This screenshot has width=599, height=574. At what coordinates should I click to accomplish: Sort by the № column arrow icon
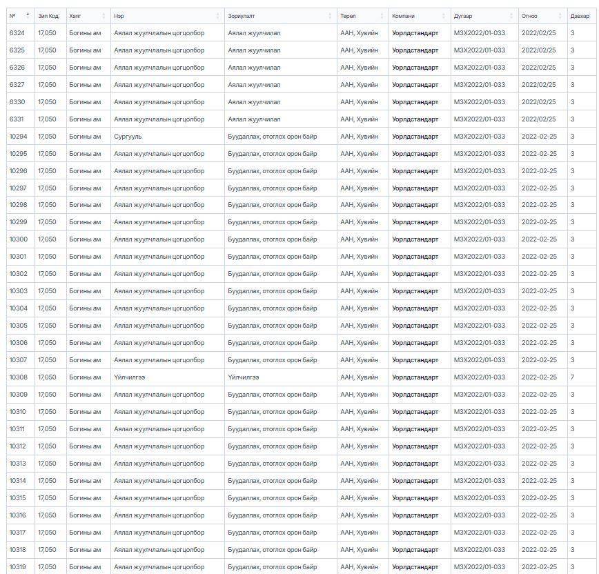click(x=28, y=16)
